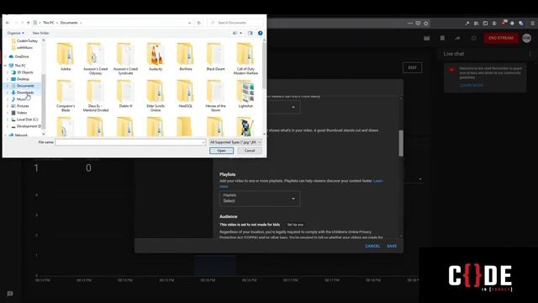Click LEARN MORE link in live chat

click(x=471, y=85)
